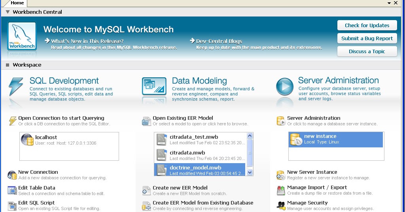This screenshot has height=212, width=405.
Task: Click the SQL Development heading
Action: pyautogui.click(x=64, y=80)
